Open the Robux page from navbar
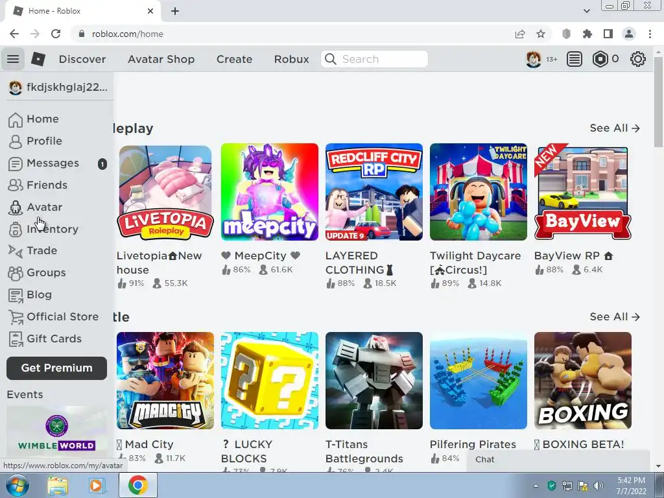The width and height of the screenshot is (664, 498). [291, 59]
